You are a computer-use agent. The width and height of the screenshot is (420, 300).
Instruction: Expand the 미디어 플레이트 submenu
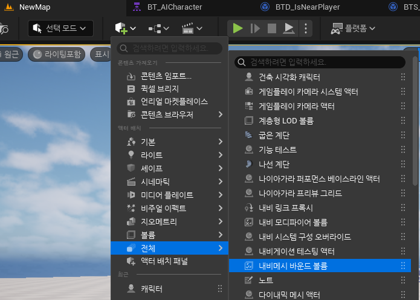[x=169, y=195]
